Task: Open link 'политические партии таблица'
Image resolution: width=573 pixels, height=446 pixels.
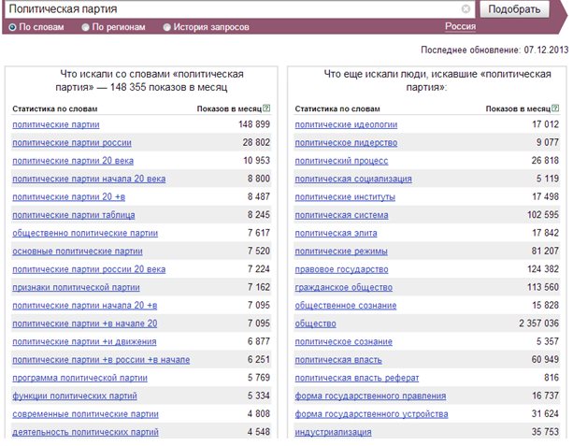Action: 74,215
